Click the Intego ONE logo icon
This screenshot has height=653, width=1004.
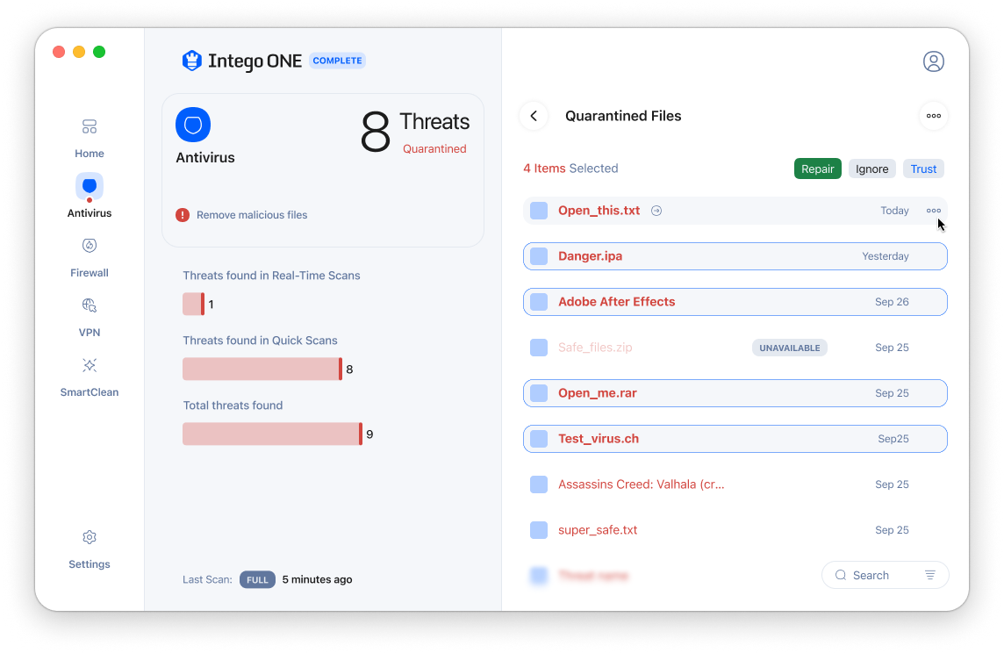pos(192,61)
